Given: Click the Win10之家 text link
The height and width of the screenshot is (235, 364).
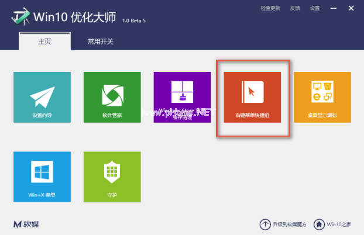Looking at the screenshot, I should point(339,224).
